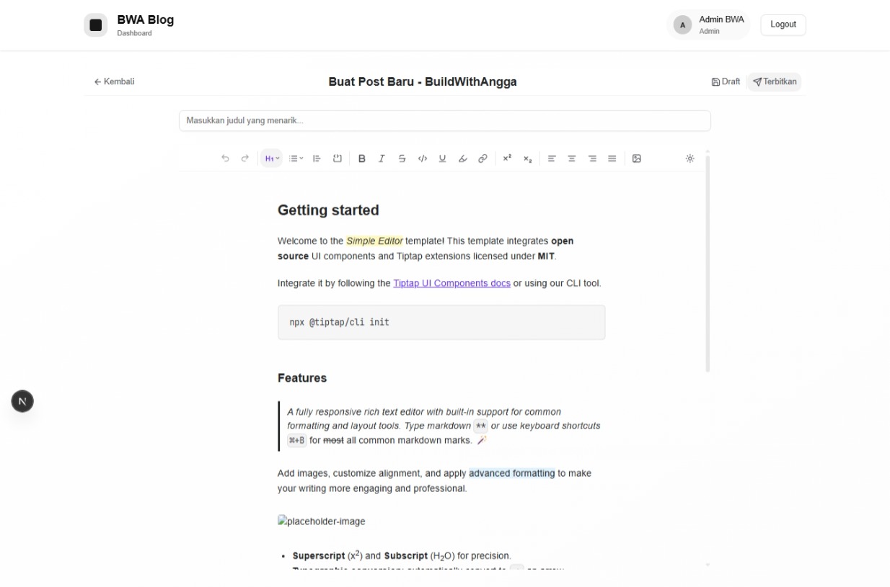Click the post title input field
890x587 pixels.
445,121
